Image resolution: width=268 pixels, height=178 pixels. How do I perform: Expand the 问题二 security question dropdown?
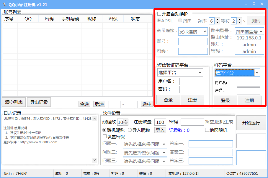coord(145,153)
